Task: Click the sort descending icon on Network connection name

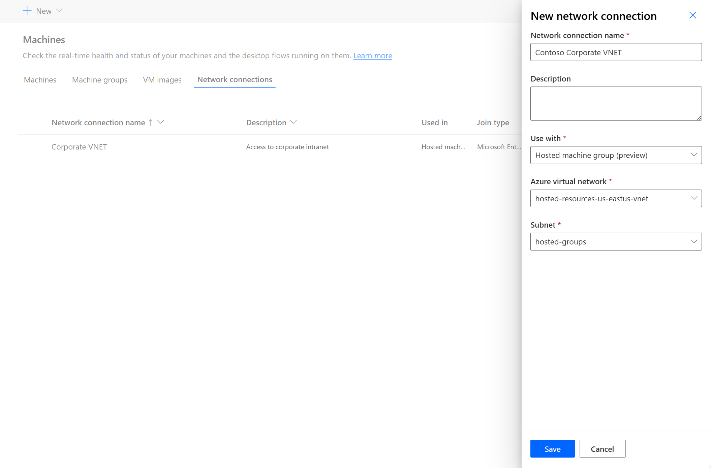Action: click(x=161, y=122)
